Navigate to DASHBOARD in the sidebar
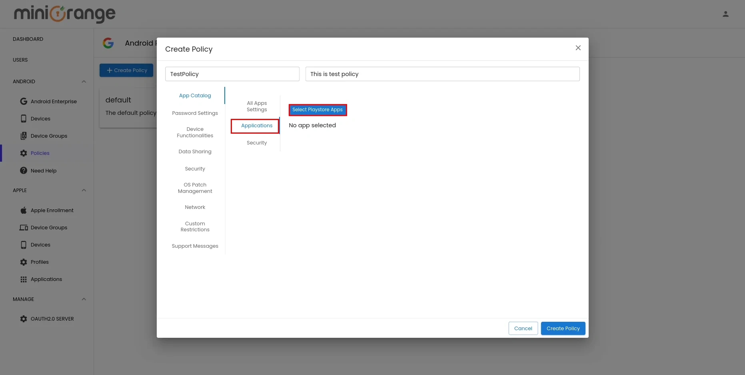 (x=28, y=39)
